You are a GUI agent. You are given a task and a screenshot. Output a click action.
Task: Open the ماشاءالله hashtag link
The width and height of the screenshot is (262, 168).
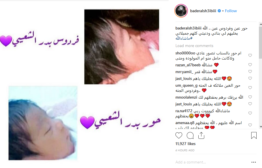pos(184,39)
